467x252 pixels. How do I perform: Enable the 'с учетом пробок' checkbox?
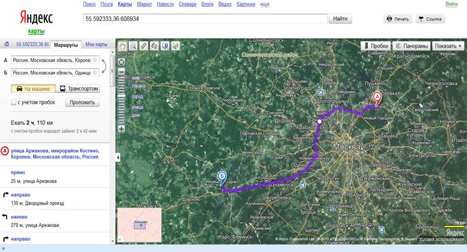tap(13, 103)
